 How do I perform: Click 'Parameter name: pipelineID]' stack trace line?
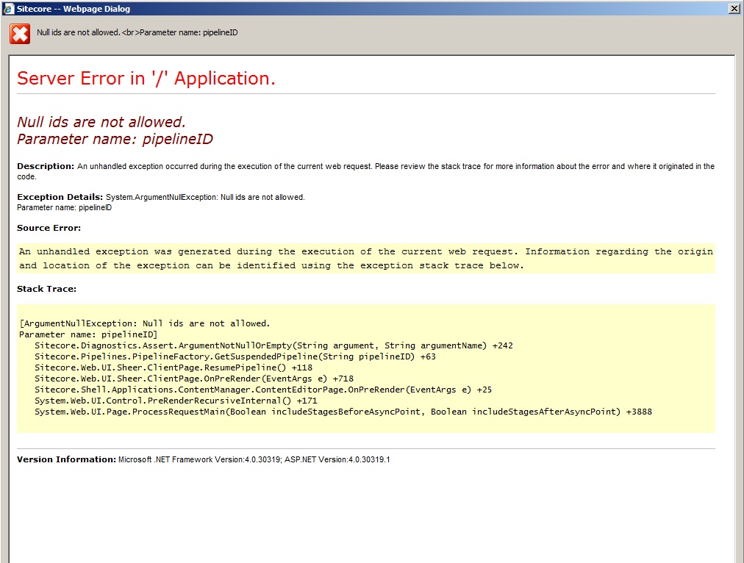click(88, 334)
